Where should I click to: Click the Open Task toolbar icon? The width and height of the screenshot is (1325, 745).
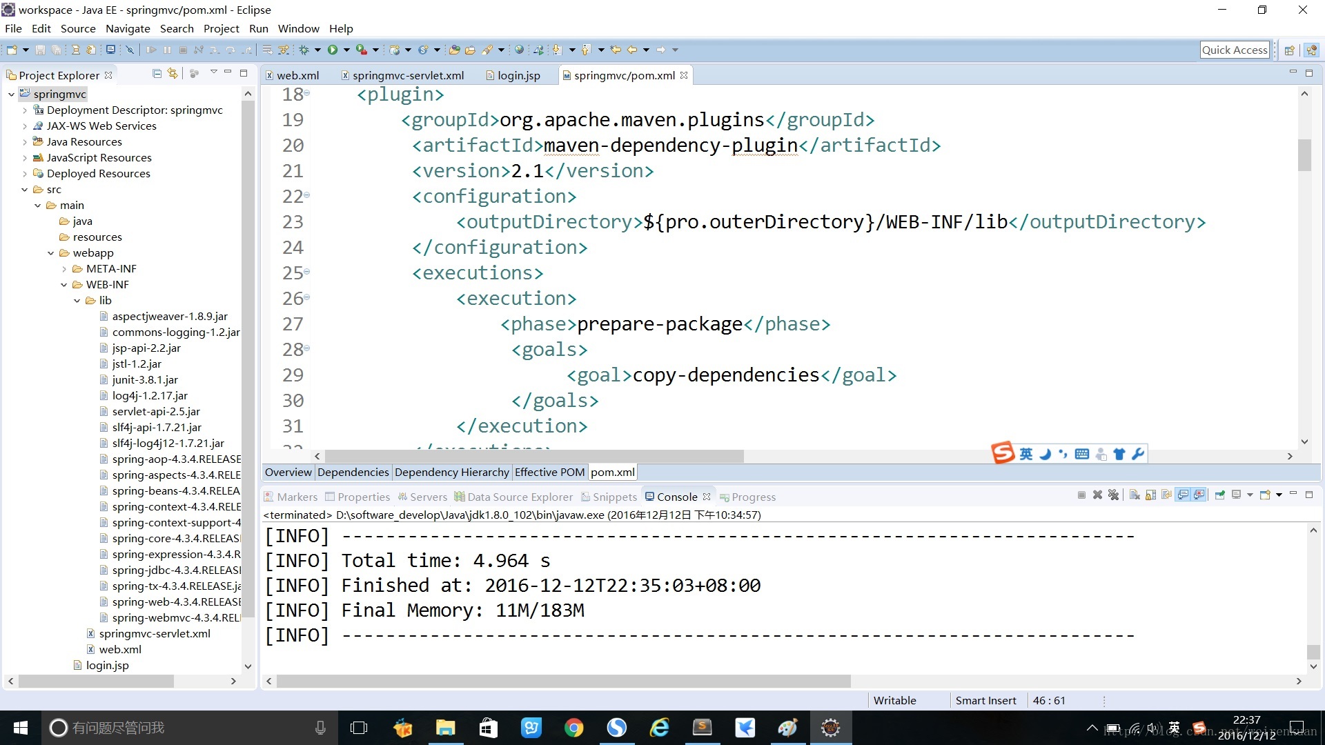(471, 50)
